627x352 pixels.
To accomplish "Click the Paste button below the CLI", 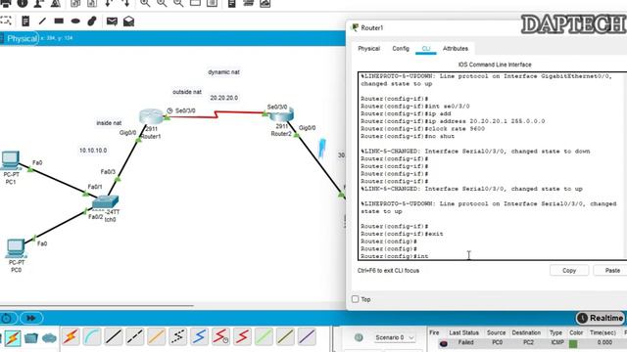I will [x=611, y=270].
